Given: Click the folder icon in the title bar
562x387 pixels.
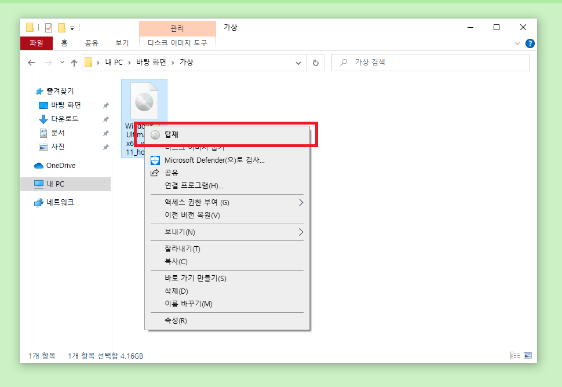Looking at the screenshot, I should click(x=30, y=27).
